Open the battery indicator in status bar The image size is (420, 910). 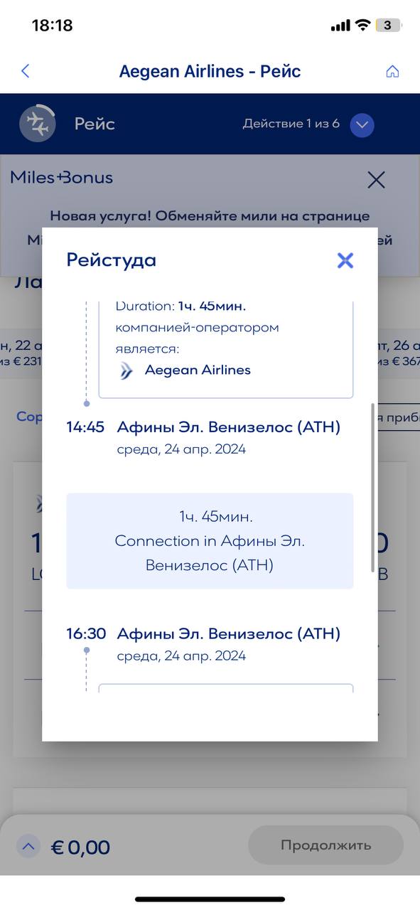click(x=387, y=26)
